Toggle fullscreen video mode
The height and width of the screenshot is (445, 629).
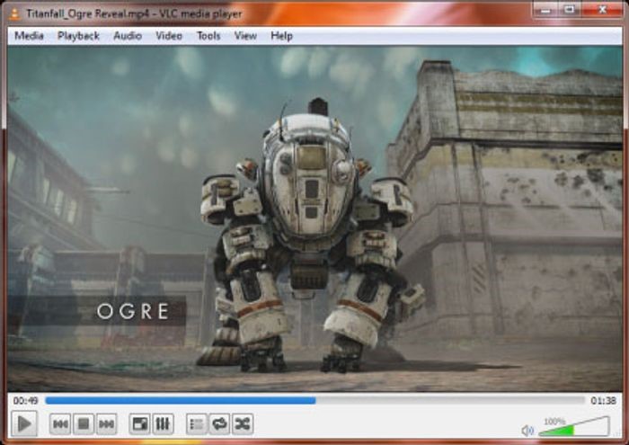[x=139, y=423]
